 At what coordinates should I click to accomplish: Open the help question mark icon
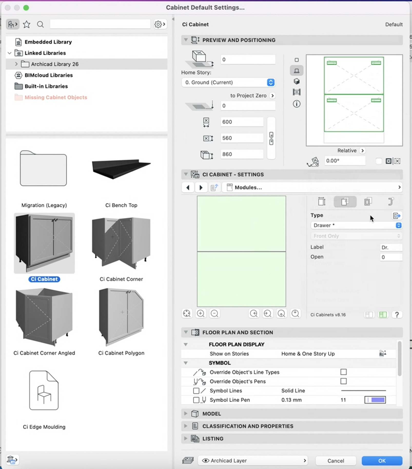(x=397, y=315)
